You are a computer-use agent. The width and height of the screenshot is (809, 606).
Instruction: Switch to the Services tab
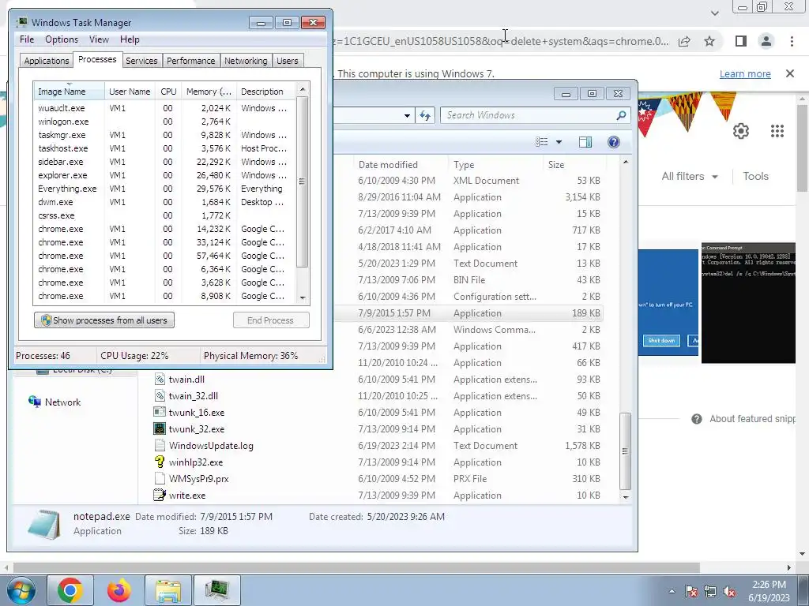(x=141, y=60)
